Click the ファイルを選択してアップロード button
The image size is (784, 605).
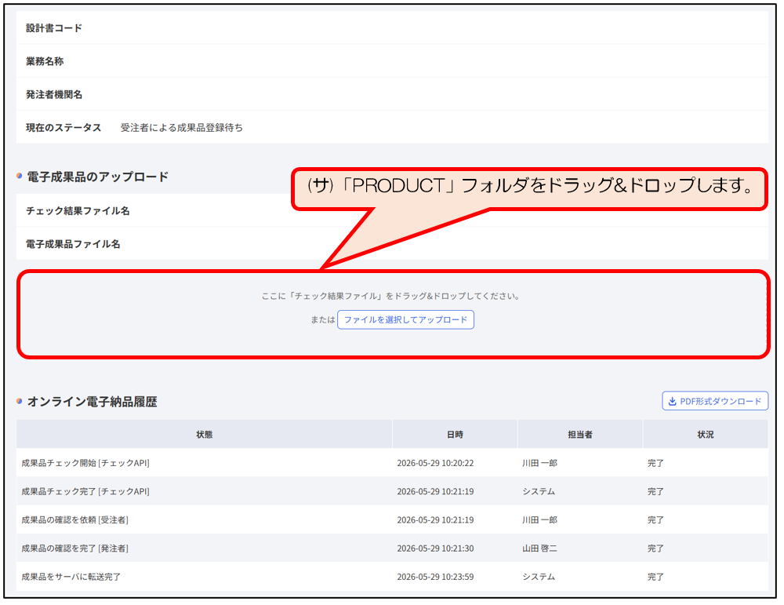(405, 320)
